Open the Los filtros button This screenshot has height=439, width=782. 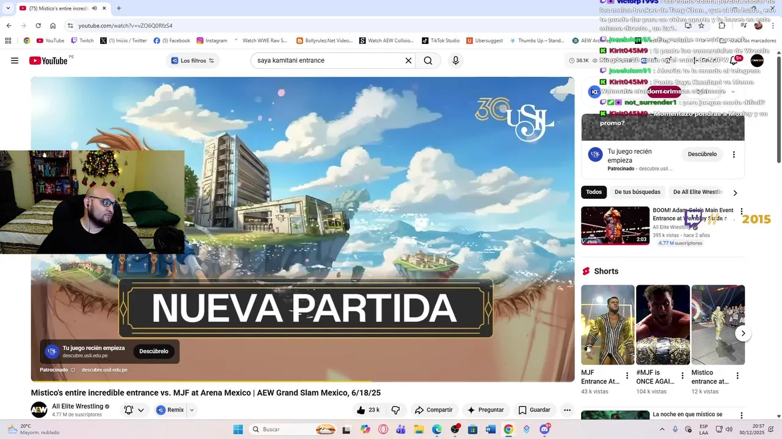click(192, 60)
